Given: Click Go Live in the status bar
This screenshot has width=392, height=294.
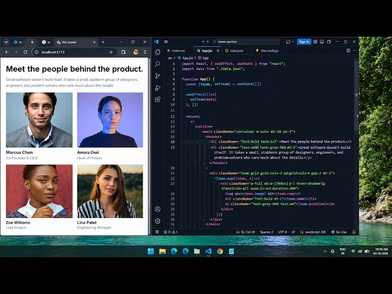Looking at the screenshot, I should [x=339, y=232].
